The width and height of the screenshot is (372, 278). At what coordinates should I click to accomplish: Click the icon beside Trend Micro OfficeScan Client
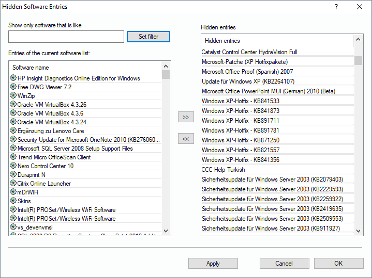point(13,157)
